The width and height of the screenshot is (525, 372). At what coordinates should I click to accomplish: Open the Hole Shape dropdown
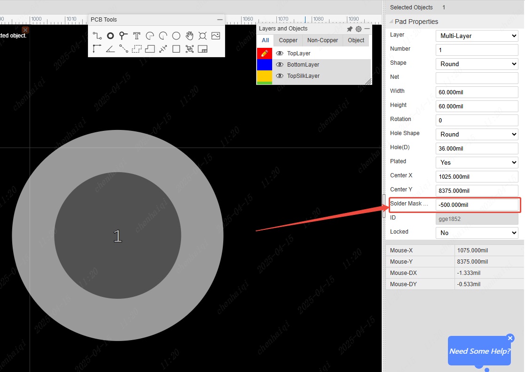click(x=477, y=134)
